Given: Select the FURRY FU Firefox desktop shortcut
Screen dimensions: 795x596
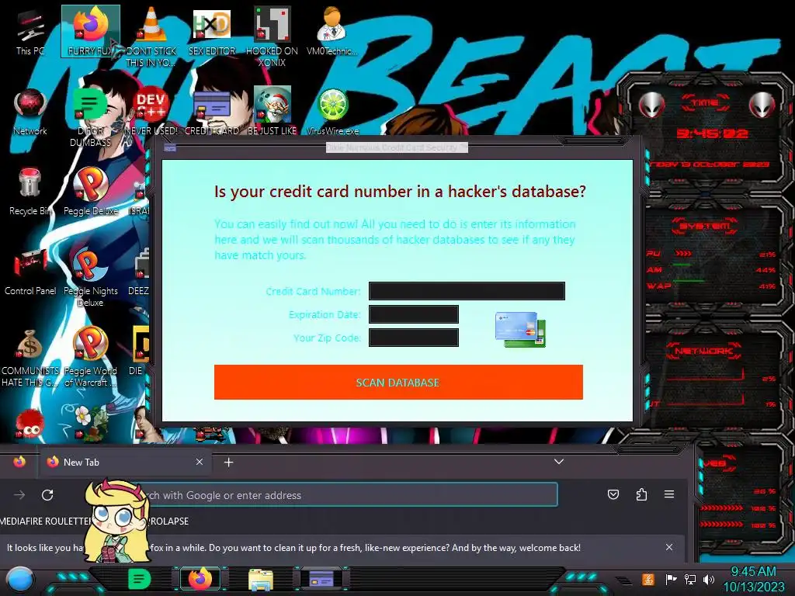Looking at the screenshot, I should 90,31.
